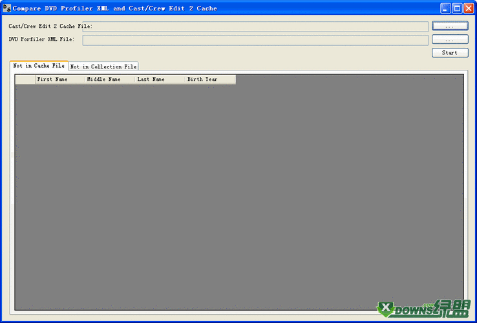Switch to Not in Cache File tab
The height and width of the screenshot is (323, 477).
[x=39, y=66]
